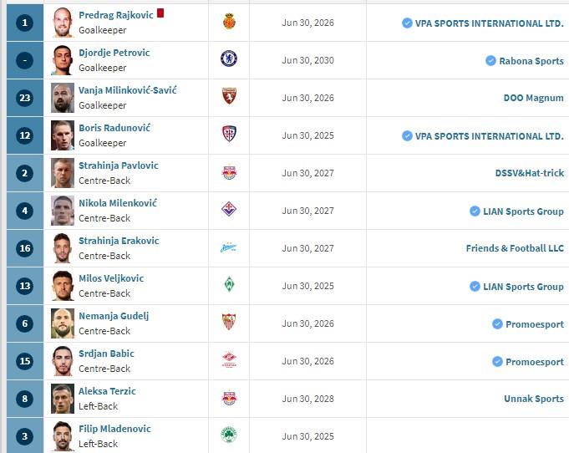Screen dimensions: 569x453
Task: Open Friends & Football LLC agency page
Action: [515, 248]
